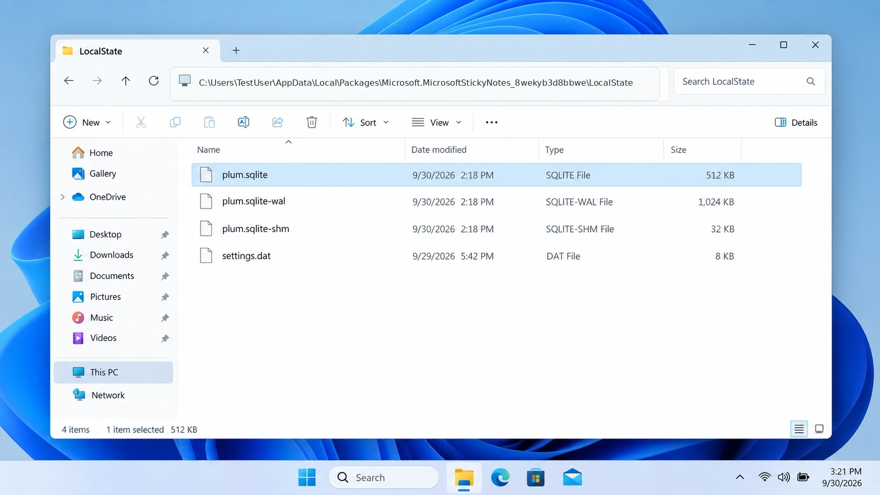This screenshot has height=495, width=880.
Task: Refresh the LocalState folder view
Action: click(154, 81)
